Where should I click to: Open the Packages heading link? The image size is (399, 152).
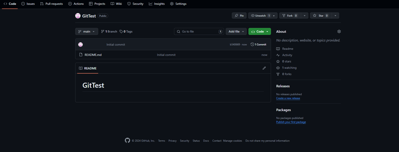283,110
